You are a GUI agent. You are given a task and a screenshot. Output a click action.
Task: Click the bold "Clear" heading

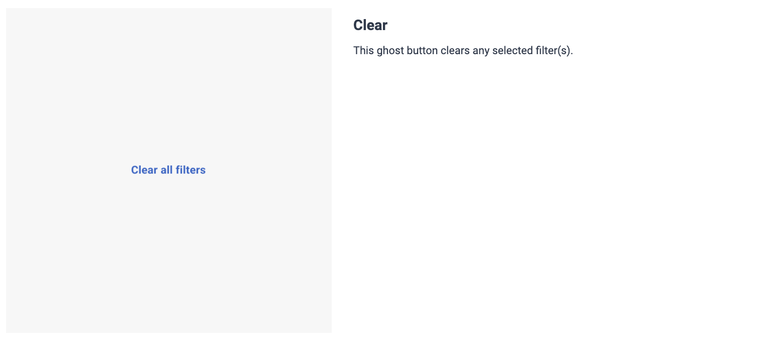coord(370,25)
